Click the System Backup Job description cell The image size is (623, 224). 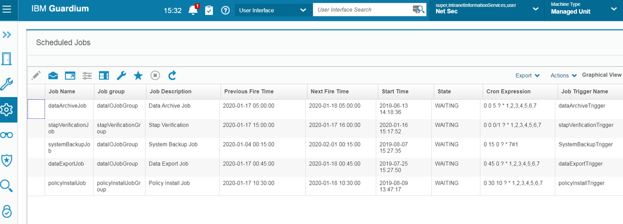(182, 148)
